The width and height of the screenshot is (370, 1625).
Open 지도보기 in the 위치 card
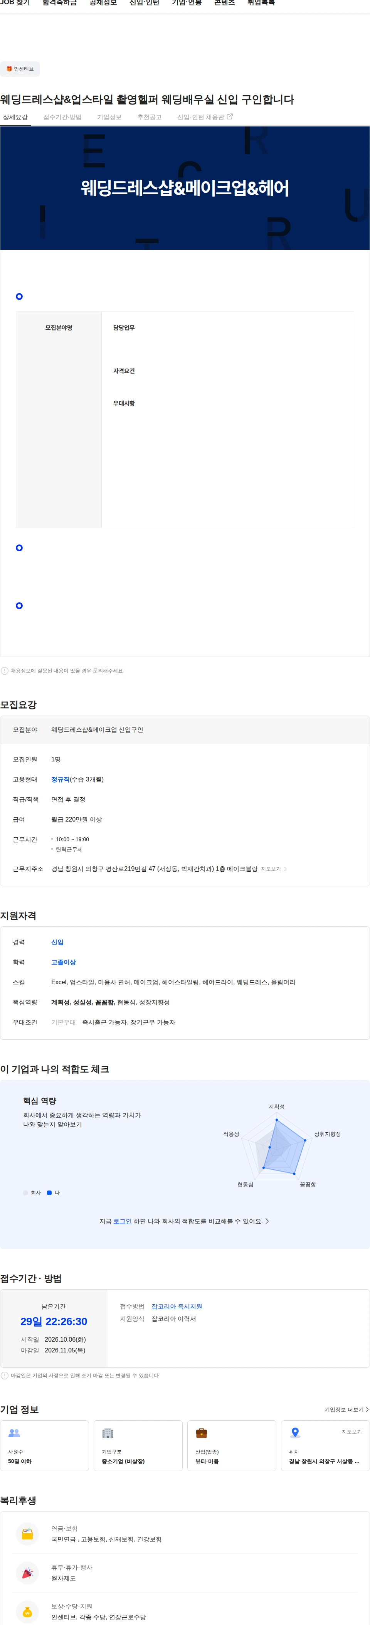[352, 1432]
